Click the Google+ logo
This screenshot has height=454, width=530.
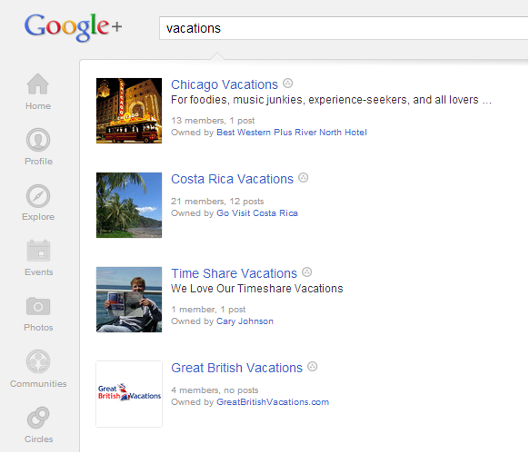(x=73, y=27)
